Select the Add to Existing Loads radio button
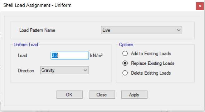205x112 pixels. [125, 54]
